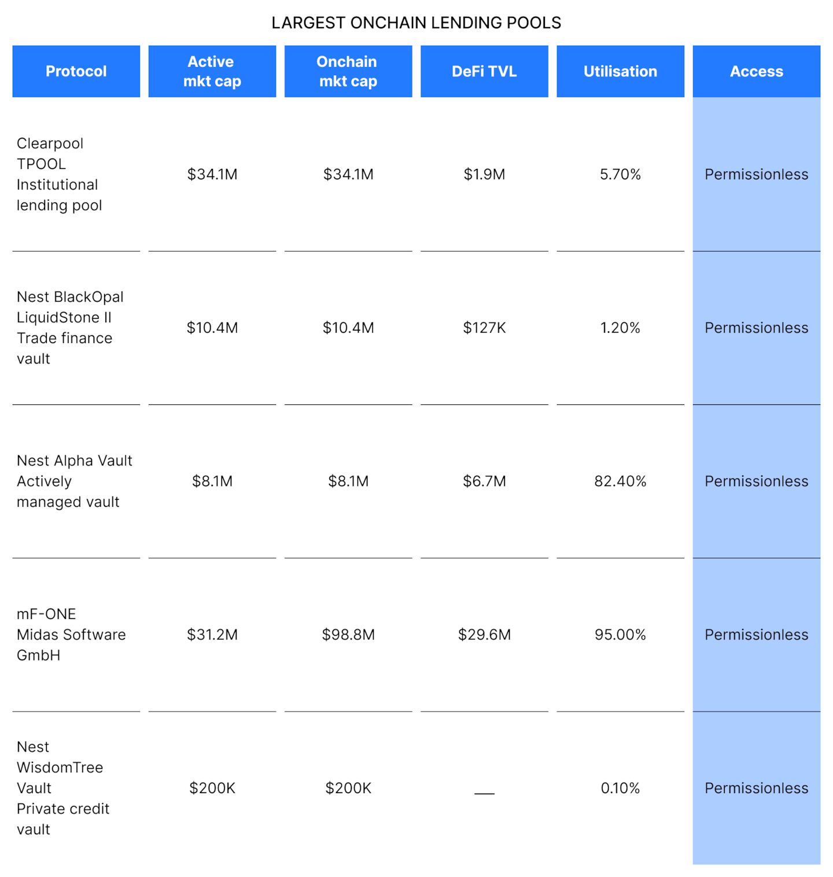Select the Access column header
Screen dimensions: 833x877
pyautogui.click(x=756, y=71)
